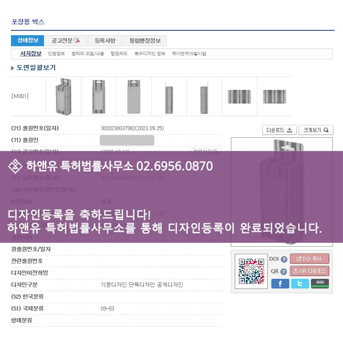Open the perspective view box thumbnail
Screen dimensions: 343x343
(x=63, y=96)
